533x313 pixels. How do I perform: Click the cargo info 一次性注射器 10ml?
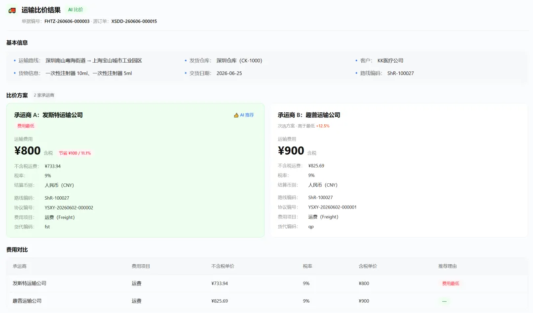(67, 73)
